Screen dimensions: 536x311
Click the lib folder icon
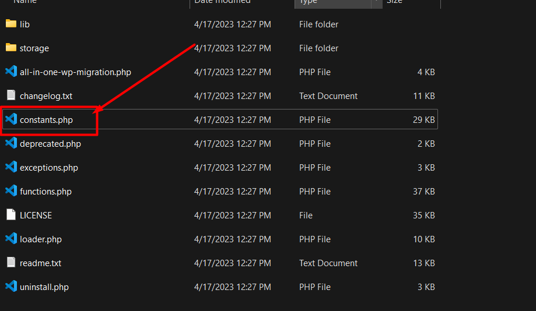point(10,24)
